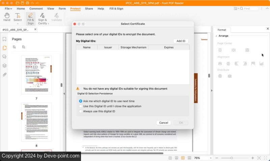This screenshot has height=161, width=270.
Task: Click the zoom in plus icon
Action: tap(252, 158)
